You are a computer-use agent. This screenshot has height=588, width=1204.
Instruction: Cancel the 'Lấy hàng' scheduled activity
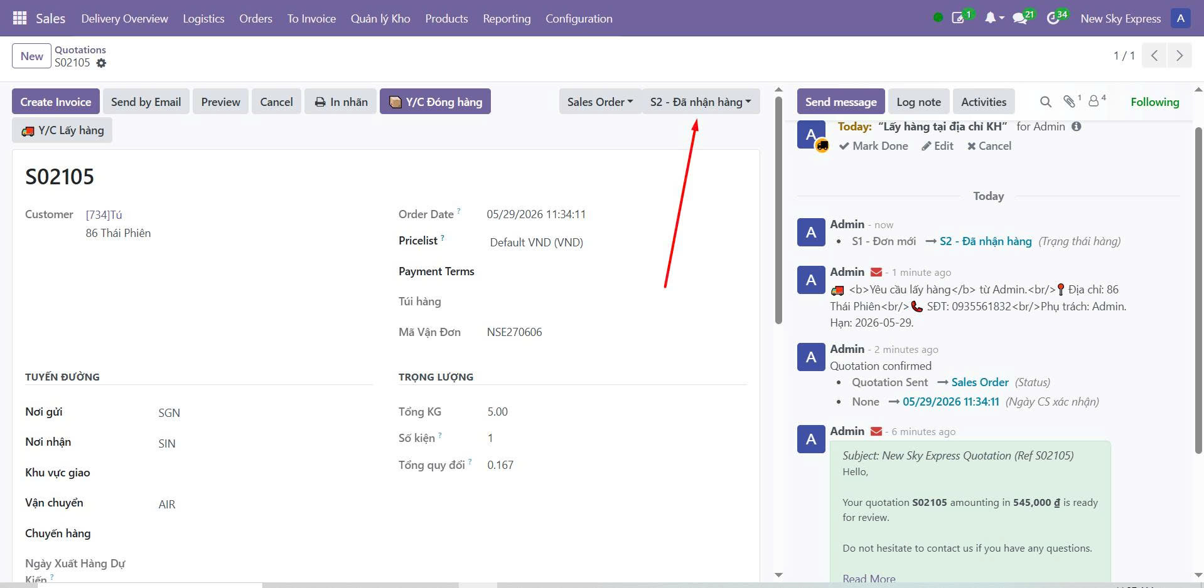click(989, 146)
